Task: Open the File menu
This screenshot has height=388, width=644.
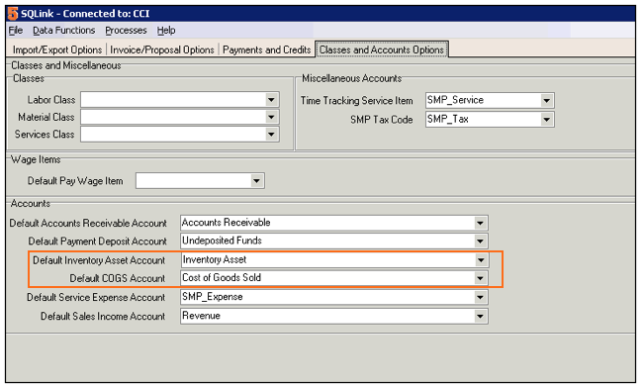Action: (16, 31)
